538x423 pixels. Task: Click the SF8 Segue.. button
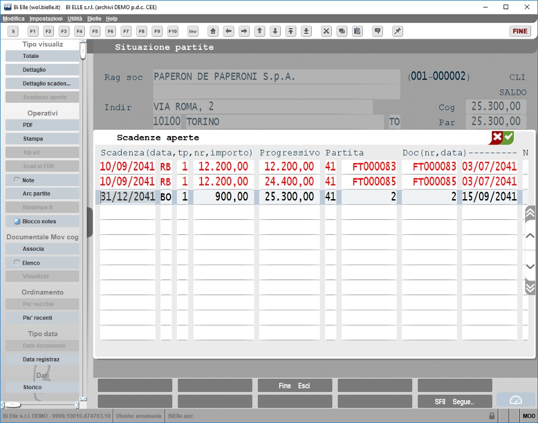(455, 402)
